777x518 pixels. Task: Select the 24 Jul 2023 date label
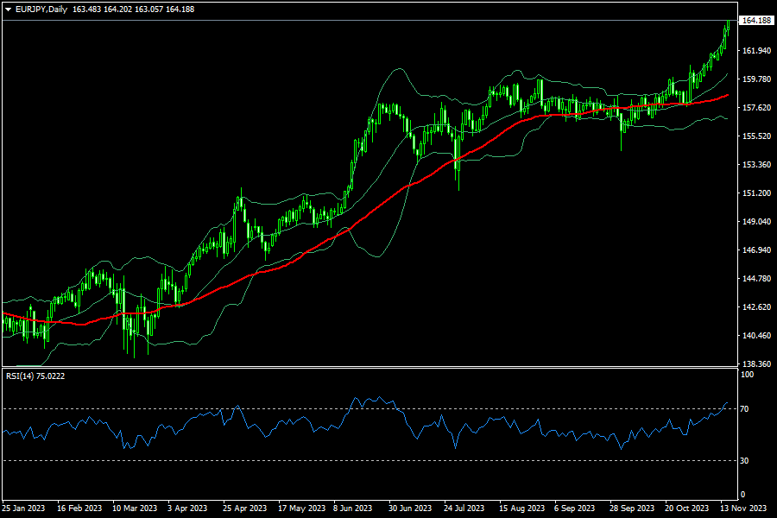pos(464,509)
